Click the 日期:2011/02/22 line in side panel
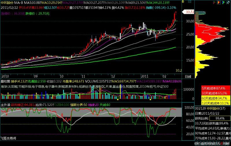231x146 pixels. pyautogui.click(x=207, y=113)
